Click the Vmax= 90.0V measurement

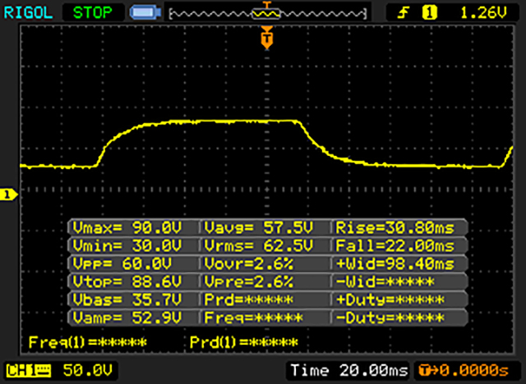(x=127, y=228)
